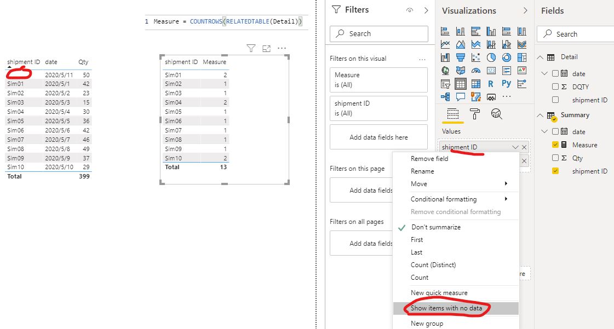614x329 pixels.
Task: Collapse the Filters pane
Action: pyautogui.click(x=426, y=10)
